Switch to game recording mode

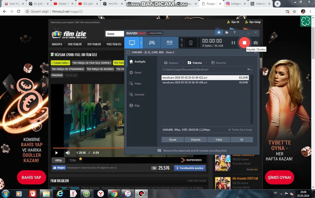pyautogui.click(x=152, y=43)
